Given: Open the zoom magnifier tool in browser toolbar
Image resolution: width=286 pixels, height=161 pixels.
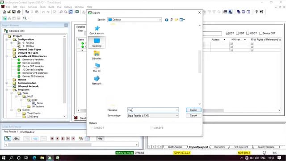Looking at the screenshot, I should pos(25,18).
